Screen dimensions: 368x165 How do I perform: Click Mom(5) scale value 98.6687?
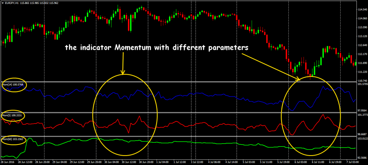[362, 134]
